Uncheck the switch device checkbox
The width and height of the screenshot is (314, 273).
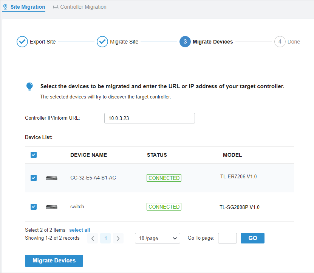(x=34, y=207)
